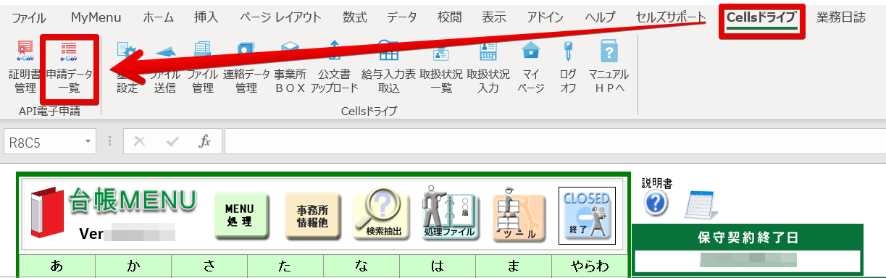Switch to the ホーム tab
The image size is (886, 278).
[158, 17]
